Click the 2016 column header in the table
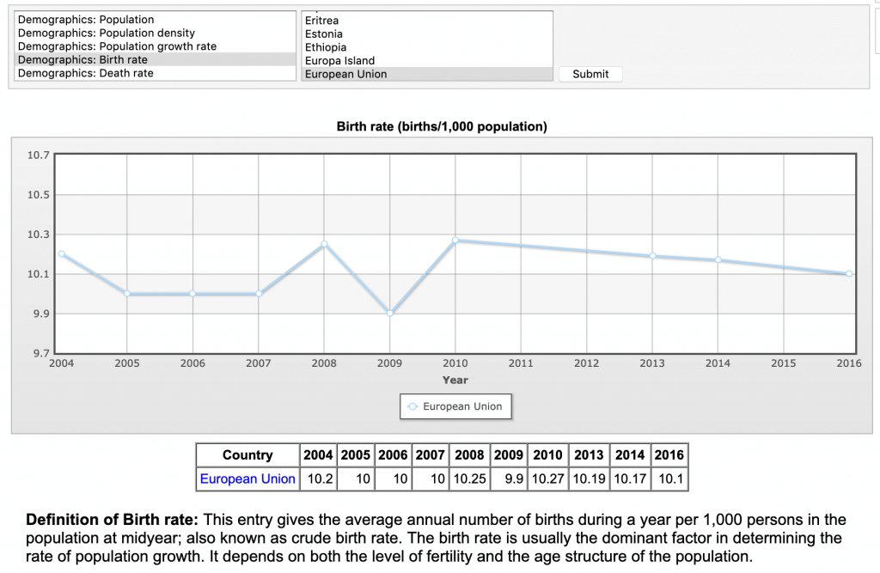Image resolution: width=880 pixels, height=573 pixels. pyautogui.click(x=669, y=455)
